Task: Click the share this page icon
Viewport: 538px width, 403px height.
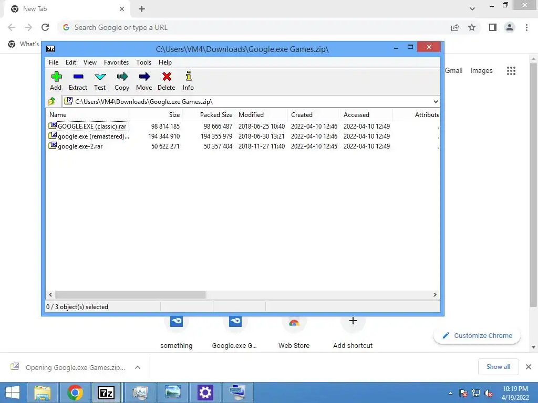Action: tap(455, 27)
